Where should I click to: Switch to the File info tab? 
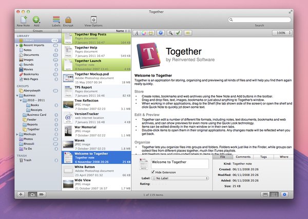point(223,157)
